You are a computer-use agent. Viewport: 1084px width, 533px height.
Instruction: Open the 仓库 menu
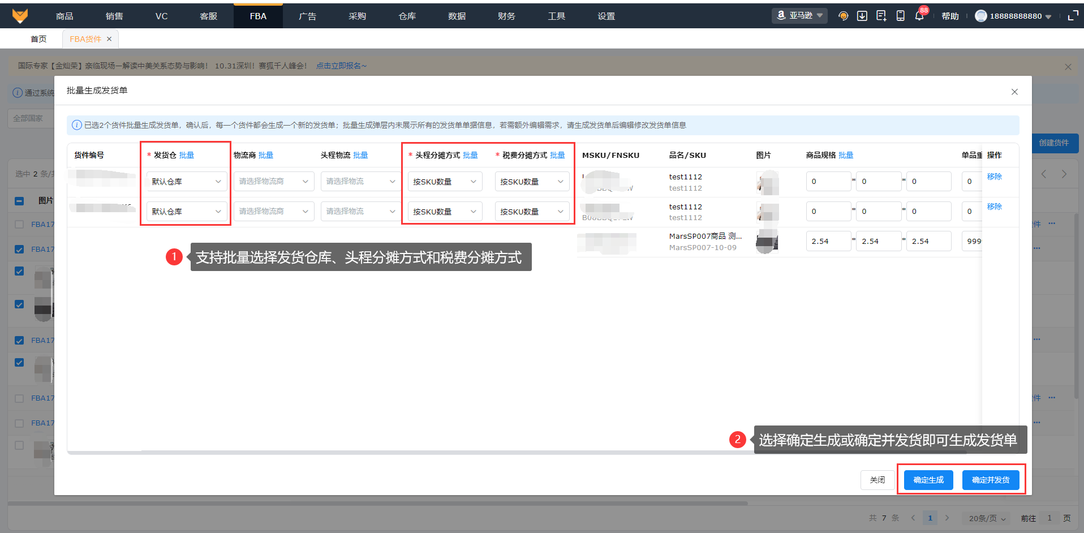tap(407, 16)
